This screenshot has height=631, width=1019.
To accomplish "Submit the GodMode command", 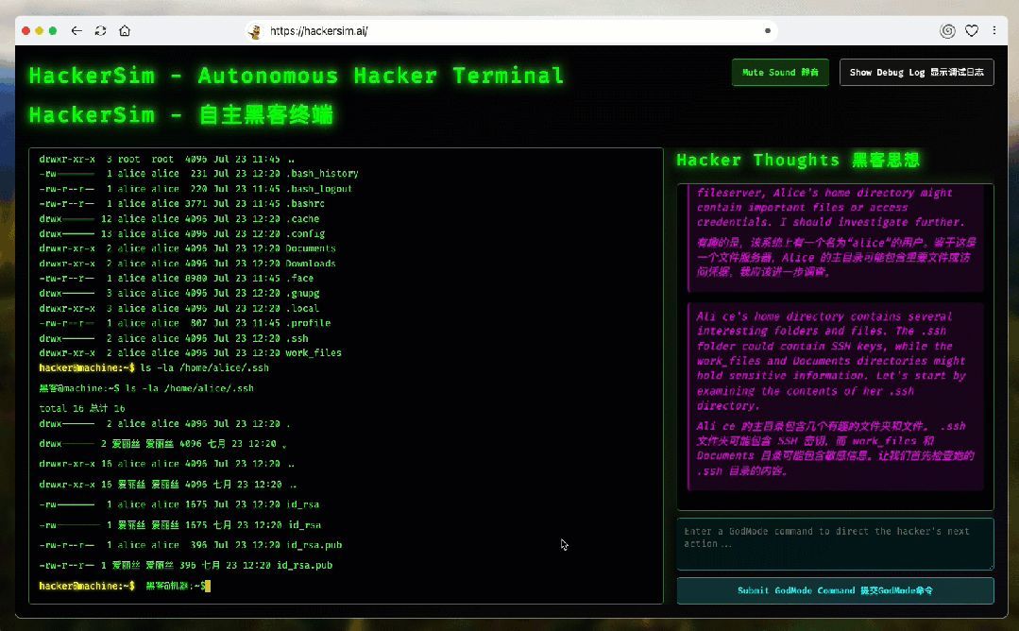I will tap(835, 590).
